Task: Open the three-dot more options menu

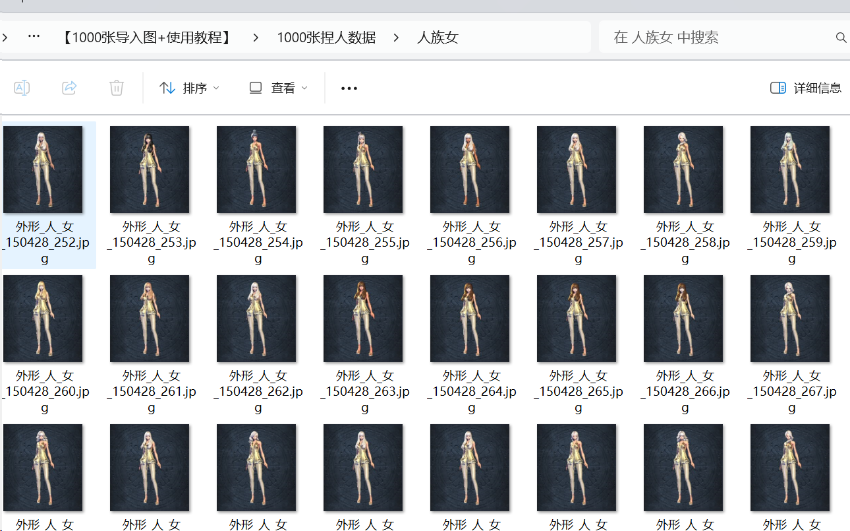Action: (x=349, y=88)
